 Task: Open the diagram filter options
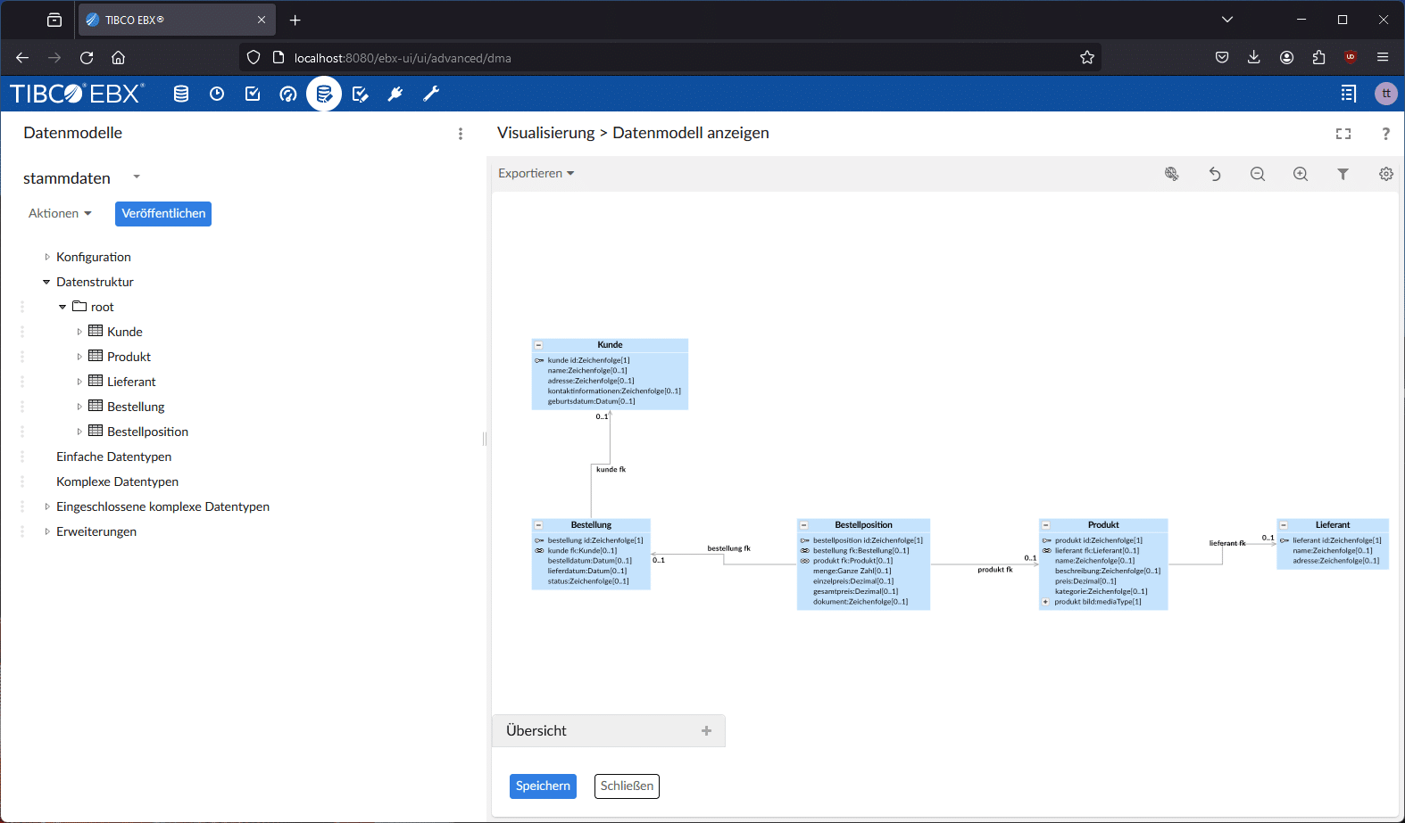tap(1343, 174)
